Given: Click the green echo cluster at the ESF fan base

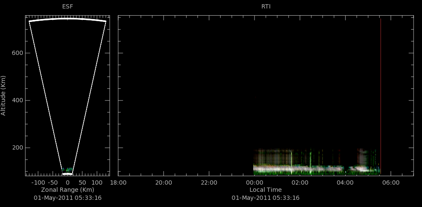Looking at the screenshot, I should [67, 170].
